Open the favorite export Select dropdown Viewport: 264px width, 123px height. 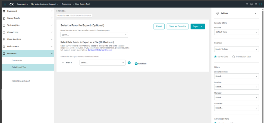click(x=94, y=35)
